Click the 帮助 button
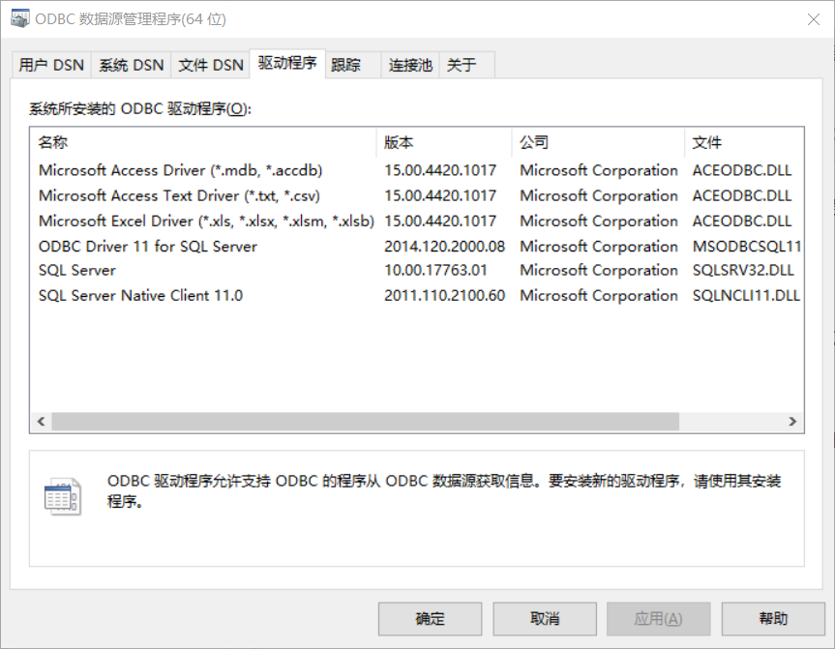Viewport: 835px width, 649px height. (773, 619)
